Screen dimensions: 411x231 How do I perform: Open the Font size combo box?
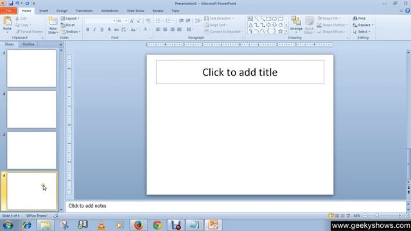tap(122, 21)
